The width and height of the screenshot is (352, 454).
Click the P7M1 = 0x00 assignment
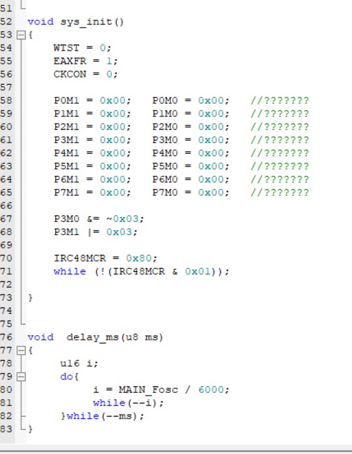(x=92, y=193)
